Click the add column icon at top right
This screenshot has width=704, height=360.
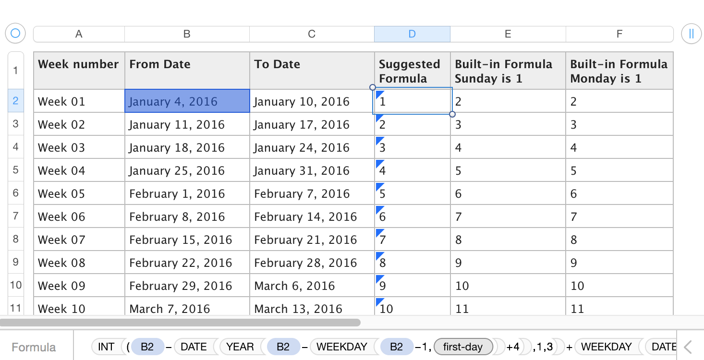pyautogui.click(x=691, y=34)
